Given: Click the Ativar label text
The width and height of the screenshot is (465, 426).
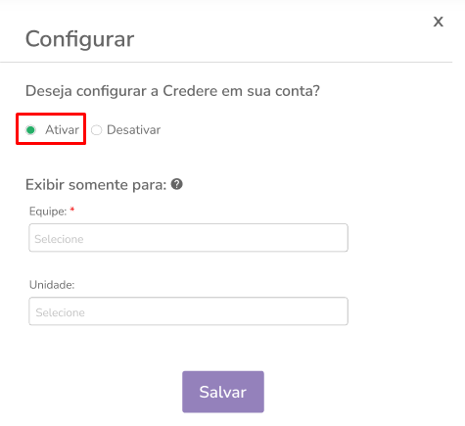Looking at the screenshot, I should (x=62, y=129).
